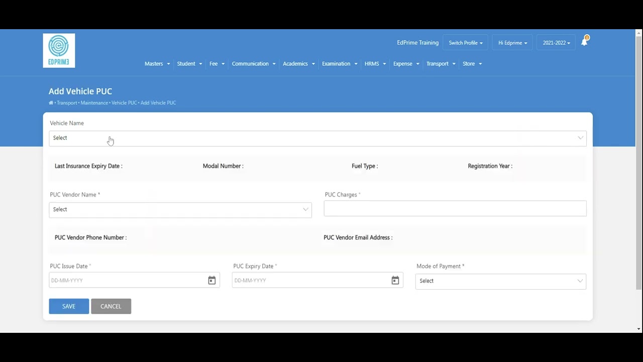Click the page vertical scrollbar thumb

pos(639,163)
